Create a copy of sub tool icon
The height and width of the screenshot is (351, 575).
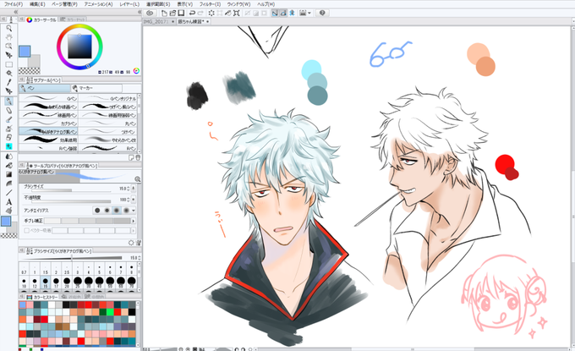coord(131,157)
